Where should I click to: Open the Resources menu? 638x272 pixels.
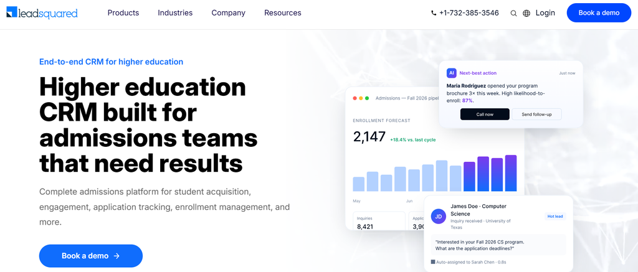(x=283, y=13)
